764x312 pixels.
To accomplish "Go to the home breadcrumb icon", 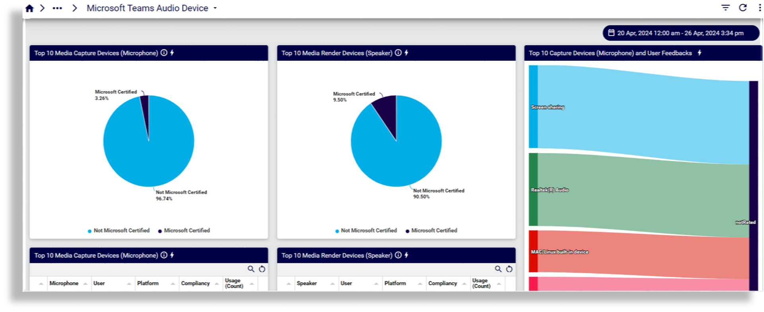I will tap(29, 8).
